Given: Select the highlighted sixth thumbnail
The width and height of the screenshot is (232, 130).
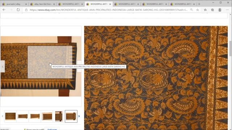Looking at the screenshot, I should 71,116.
